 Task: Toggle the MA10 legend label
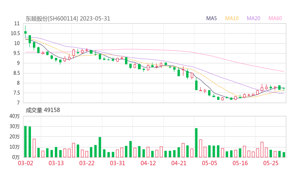(232, 18)
